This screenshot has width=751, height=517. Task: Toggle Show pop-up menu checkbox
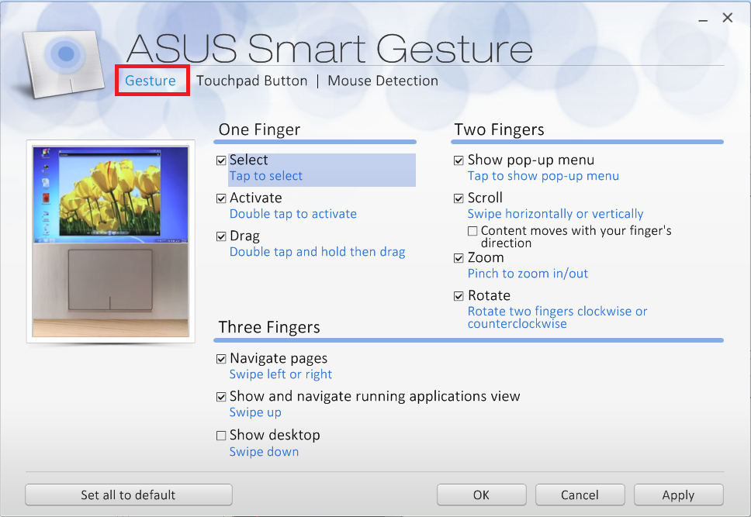[459, 160]
